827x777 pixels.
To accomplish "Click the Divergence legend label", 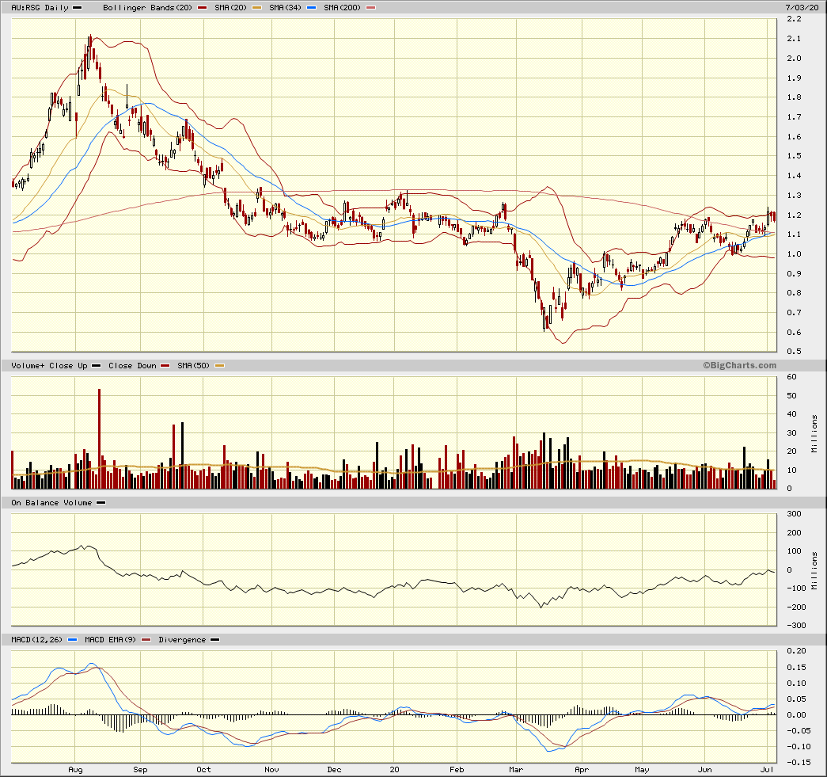I will click(182, 640).
